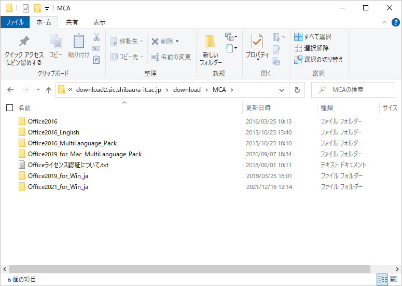The width and height of the screenshot is (402, 286).
Task: Toggle the select-all items checkbox
Action: (x=9, y=108)
